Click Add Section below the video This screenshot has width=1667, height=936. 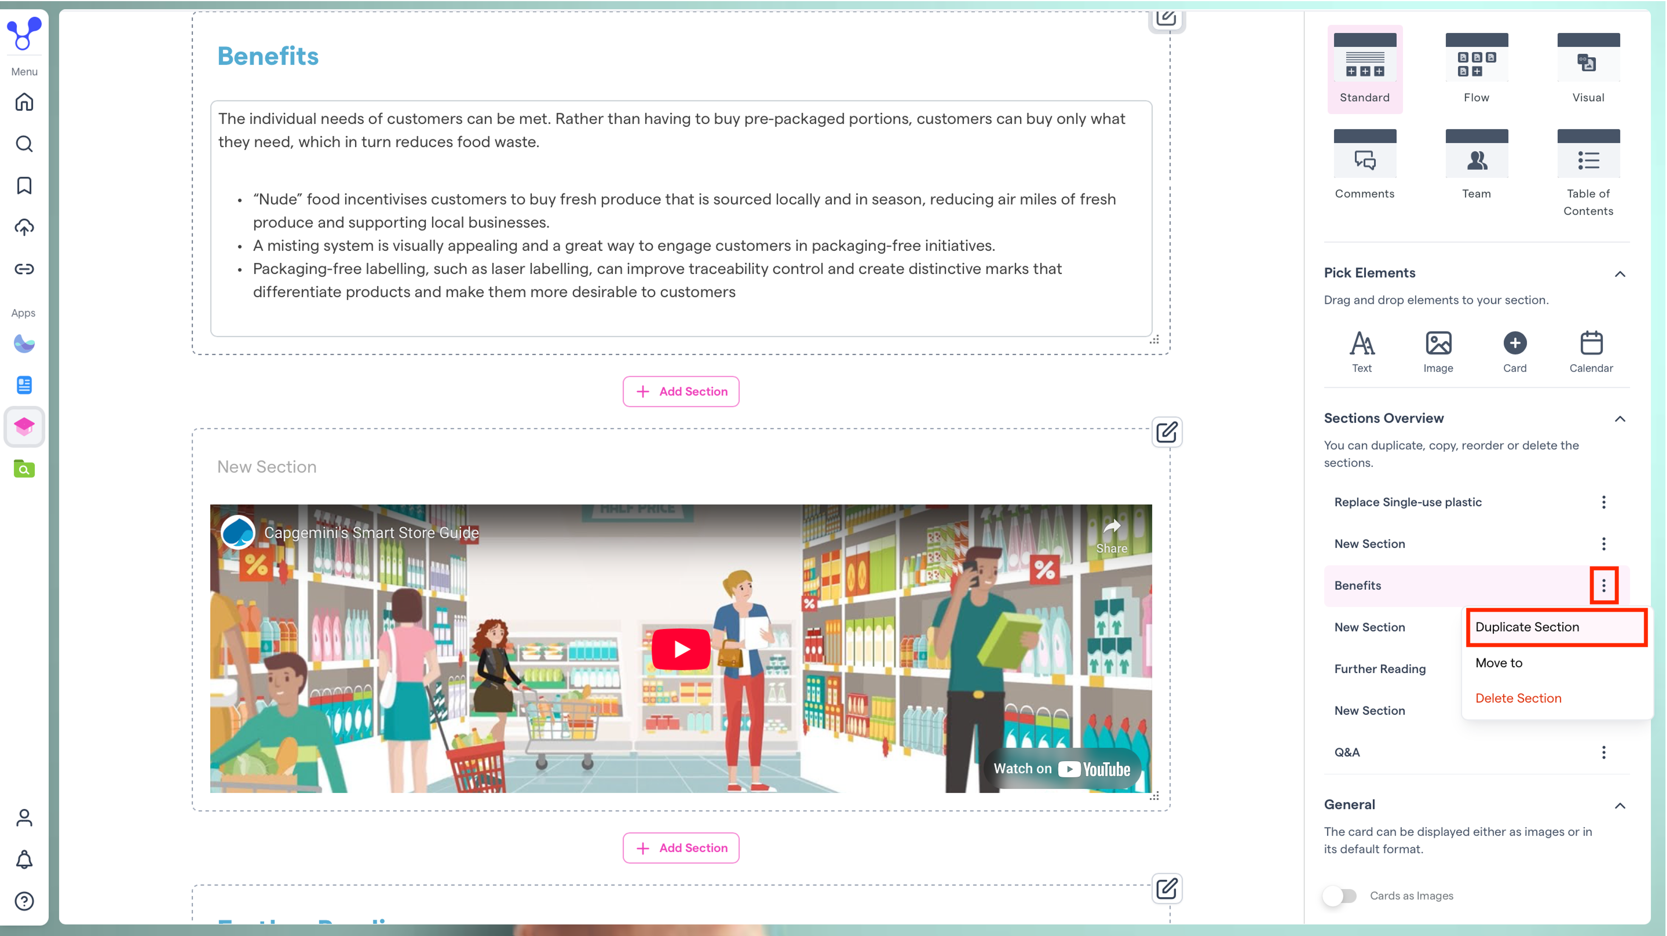click(681, 848)
